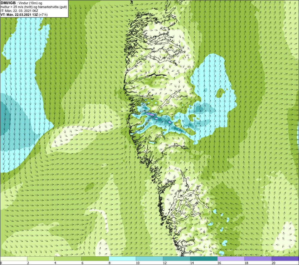This screenshot has width=299, height=265.
Task: Click the 18–20 m/s purple legend swatch
Action: tap(258, 258)
